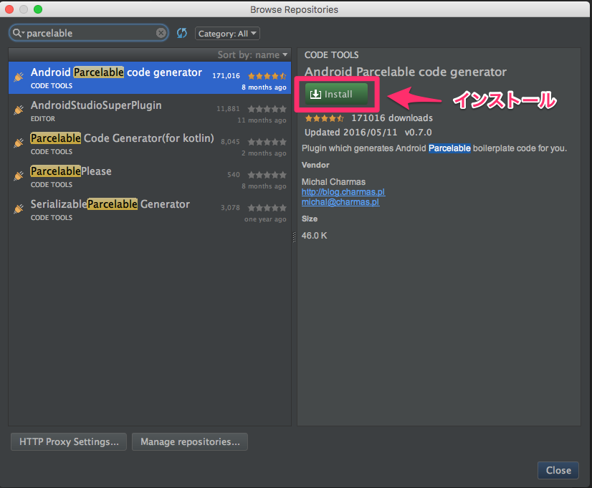The width and height of the screenshot is (592, 488).
Task: Click the magnifier search history icon
Action: click(x=18, y=33)
